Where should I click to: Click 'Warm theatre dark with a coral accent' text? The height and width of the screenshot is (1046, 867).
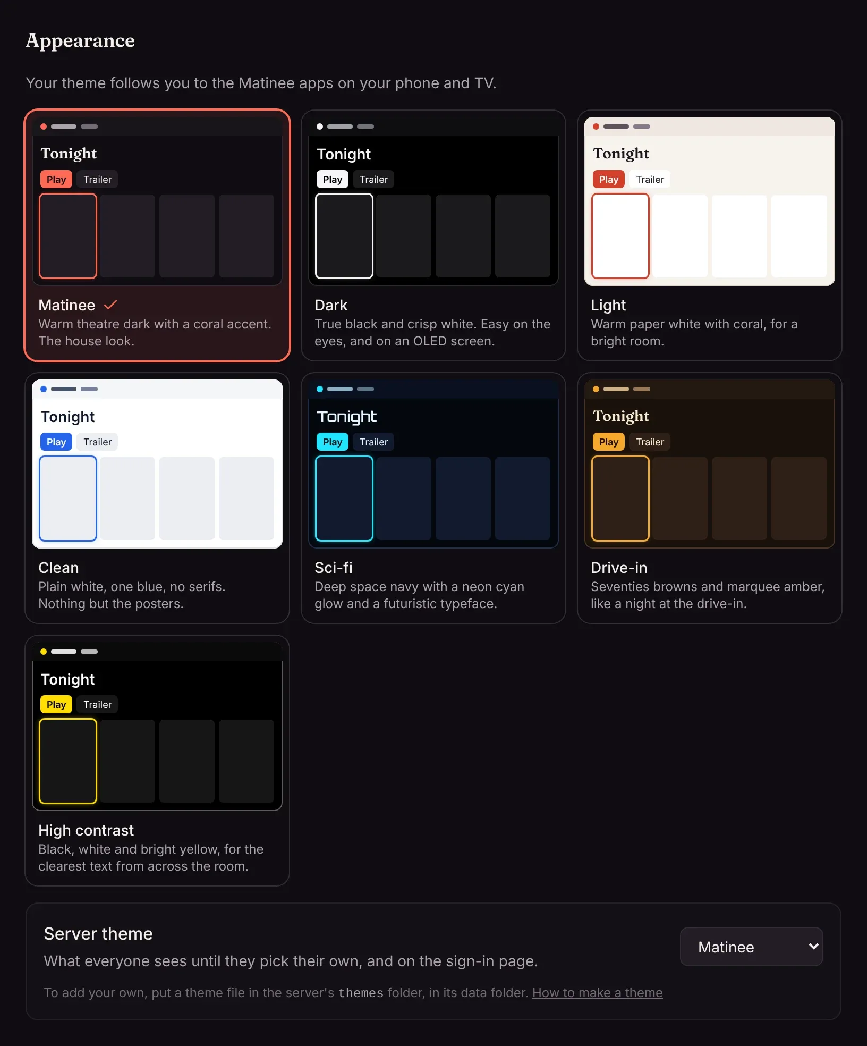coord(155,324)
